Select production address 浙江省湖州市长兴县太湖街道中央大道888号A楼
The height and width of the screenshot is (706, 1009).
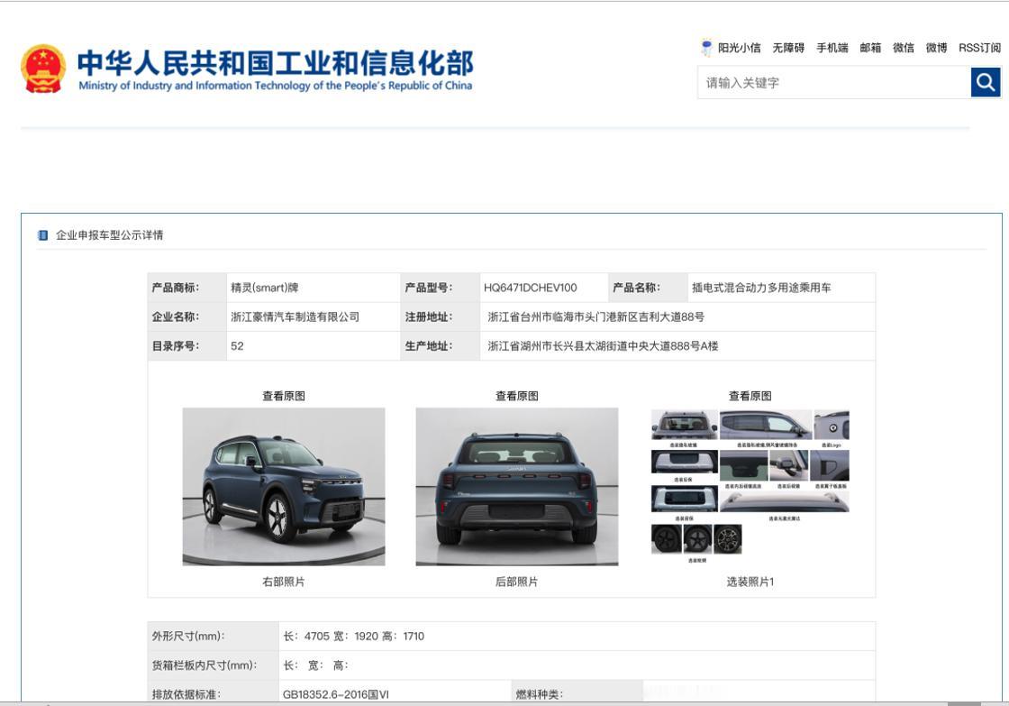point(603,346)
